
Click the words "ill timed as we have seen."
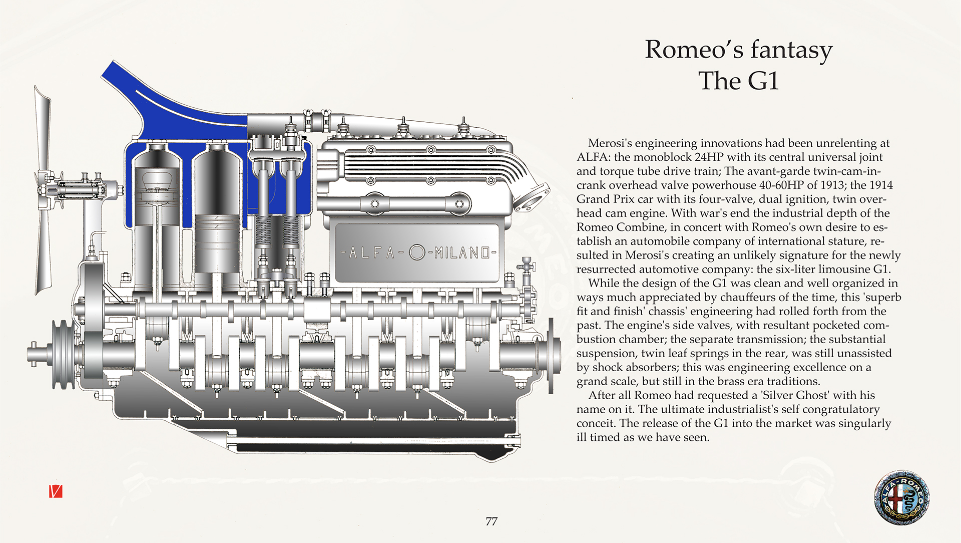(x=643, y=437)
